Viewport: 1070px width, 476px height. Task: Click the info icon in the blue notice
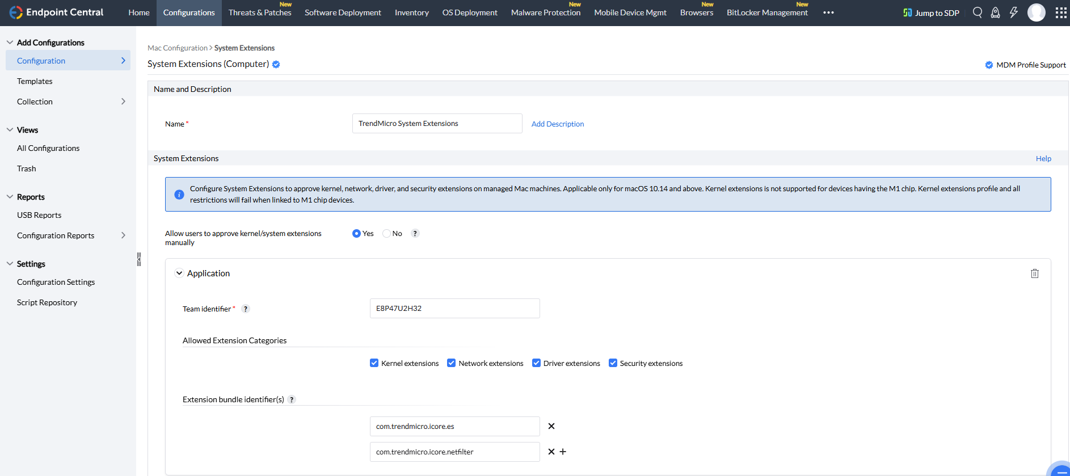click(179, 195)
